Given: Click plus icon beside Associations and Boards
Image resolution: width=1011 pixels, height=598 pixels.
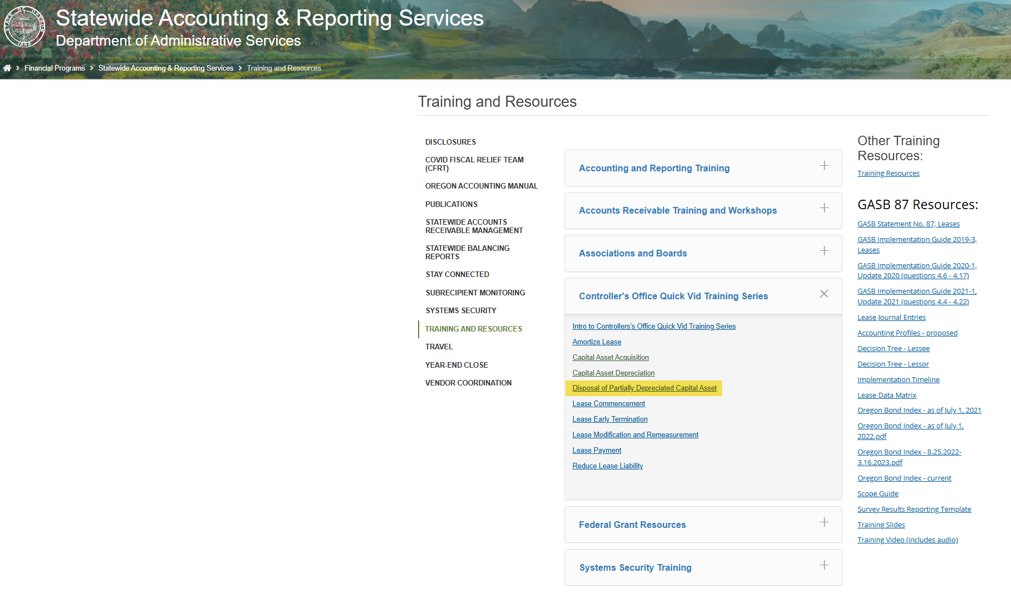Looking at the screenshot, I should tap(824, 251).
